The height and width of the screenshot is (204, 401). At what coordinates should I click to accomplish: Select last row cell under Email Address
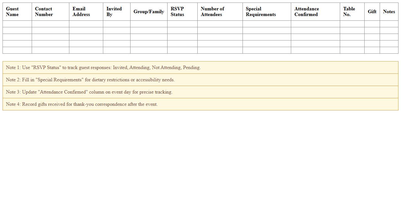86,50
